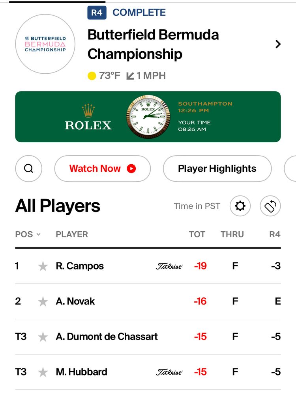Open Player Highlights
The image size is (296, 394).
coord(217,169)
